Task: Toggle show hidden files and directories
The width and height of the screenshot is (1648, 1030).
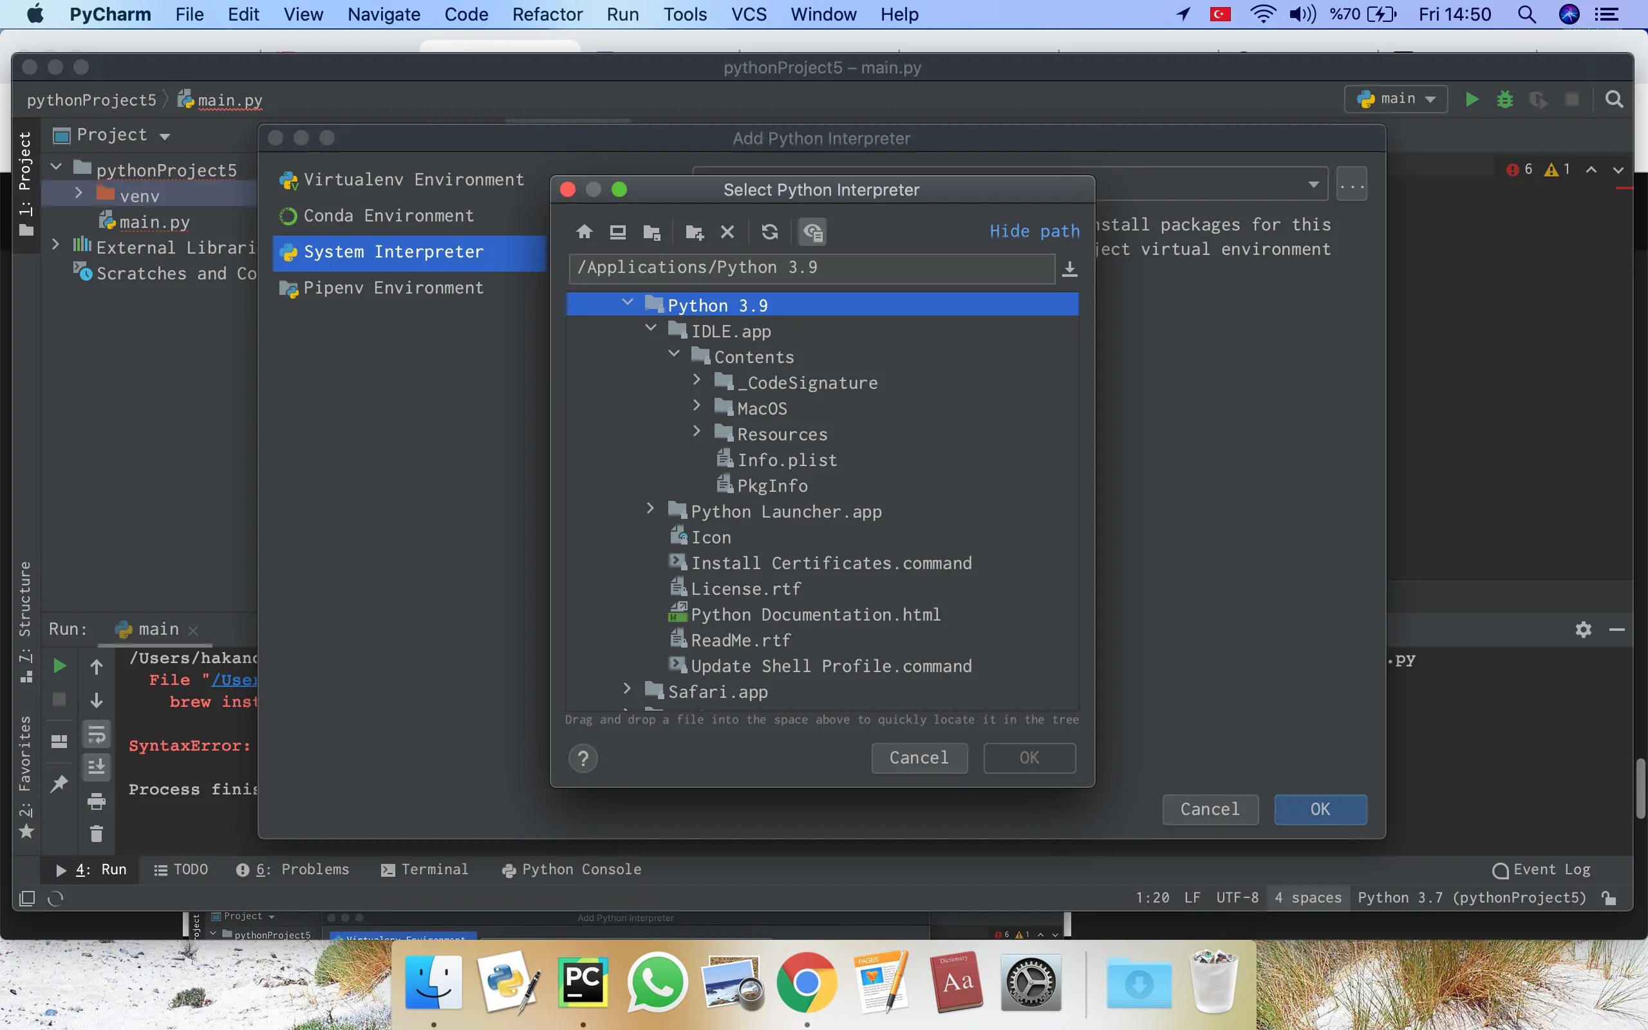Action: pos(812,232)
